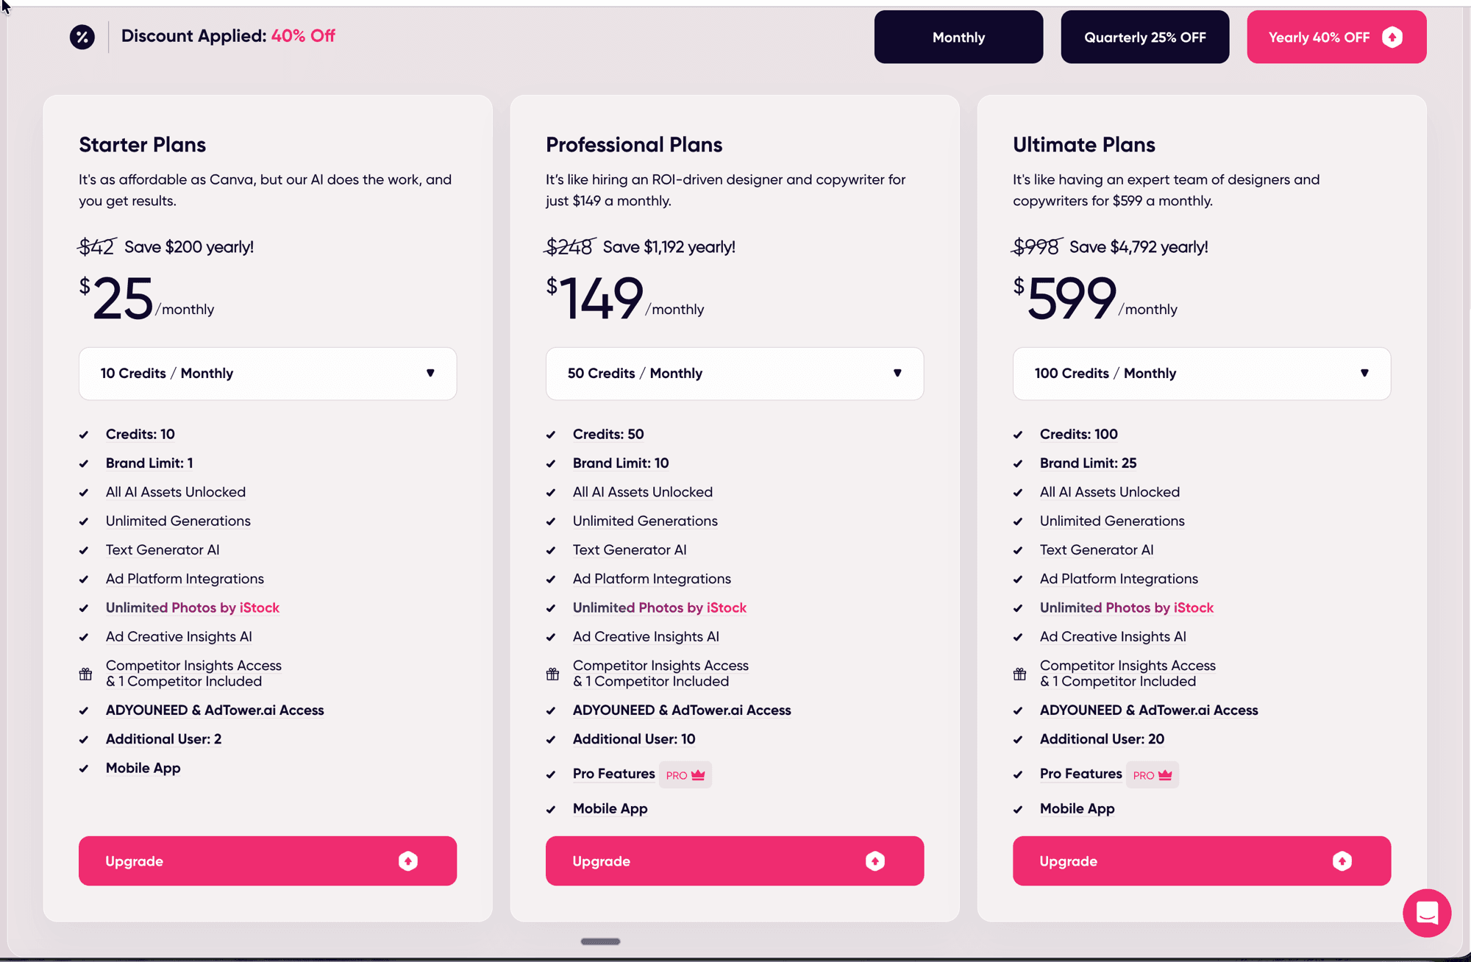Click the PRO crown badge in Ultimate plan
The image size is (1471, 962).
point(1152,774)
